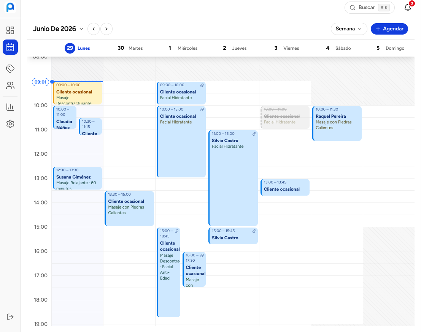Open the Semana view dropdown
Viewport: 421px width, 332px height.
(x=349, y=29)
